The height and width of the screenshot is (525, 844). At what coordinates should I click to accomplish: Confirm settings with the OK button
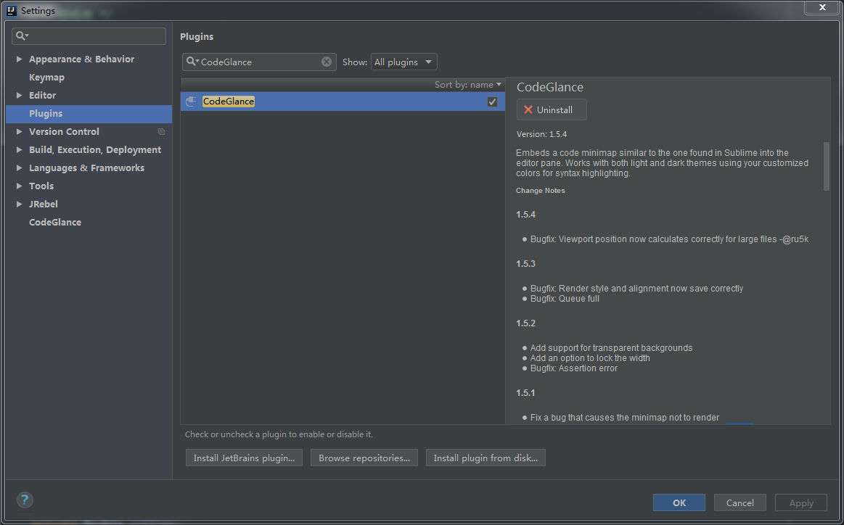point(679,503)
